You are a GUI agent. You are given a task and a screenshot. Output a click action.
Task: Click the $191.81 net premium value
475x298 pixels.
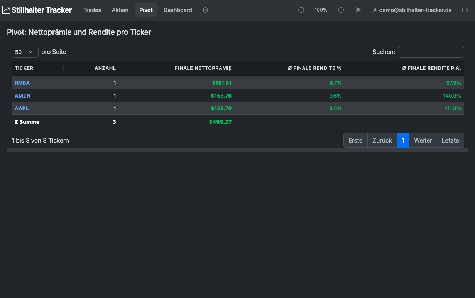(221, 83)
